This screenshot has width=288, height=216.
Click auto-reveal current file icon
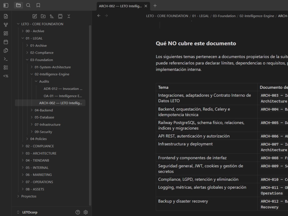pos(60,16)
